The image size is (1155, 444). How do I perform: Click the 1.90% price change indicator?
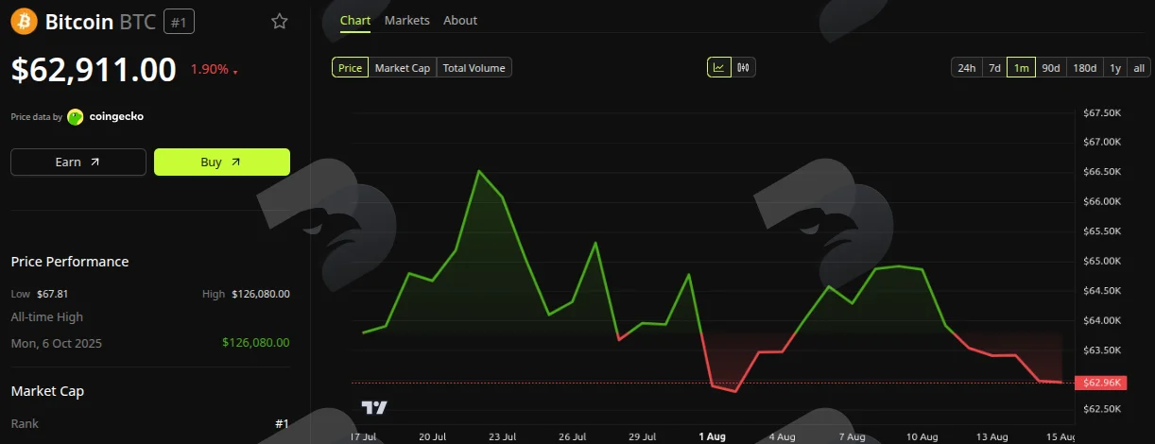pyautogui.click(x=215, y=69)
